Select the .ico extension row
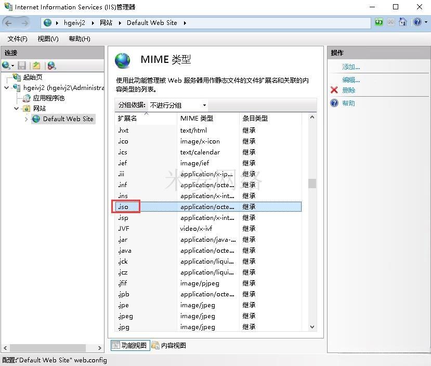 point(208,141)
